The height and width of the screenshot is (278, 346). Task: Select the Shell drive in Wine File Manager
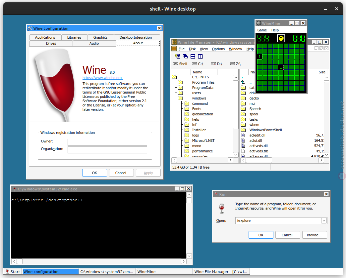[x=180, y=64]
